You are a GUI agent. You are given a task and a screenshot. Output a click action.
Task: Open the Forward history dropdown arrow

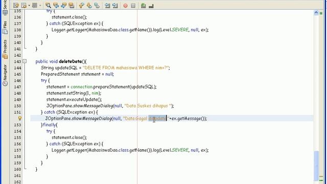coord(40,6)
